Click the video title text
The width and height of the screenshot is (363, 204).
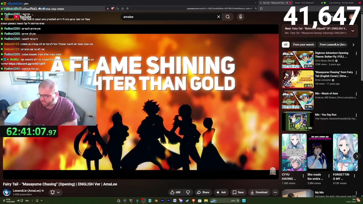(60, 184)
